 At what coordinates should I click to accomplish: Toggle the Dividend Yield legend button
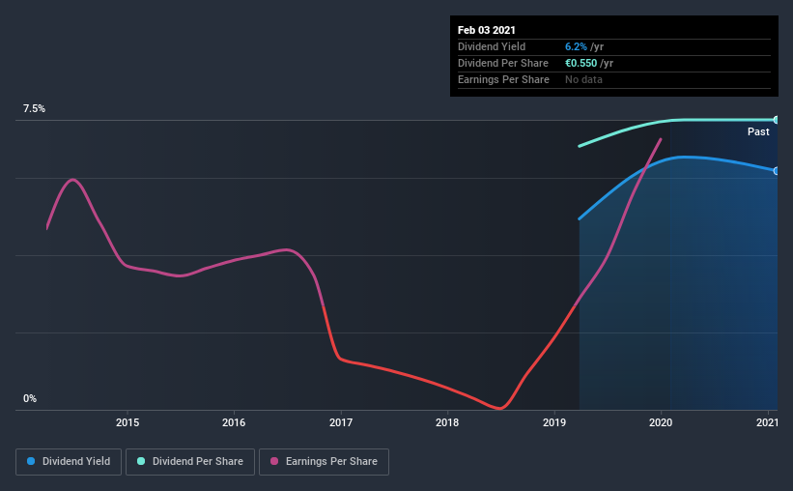tap(69, 462)
